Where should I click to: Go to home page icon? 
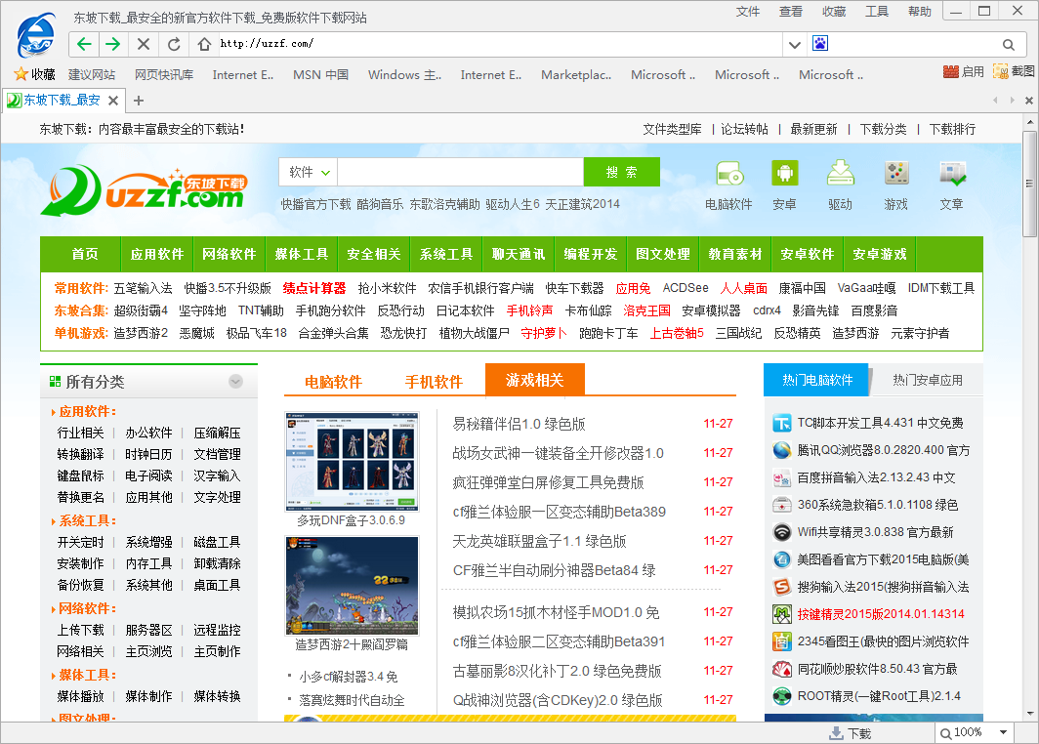pos(204,44)
